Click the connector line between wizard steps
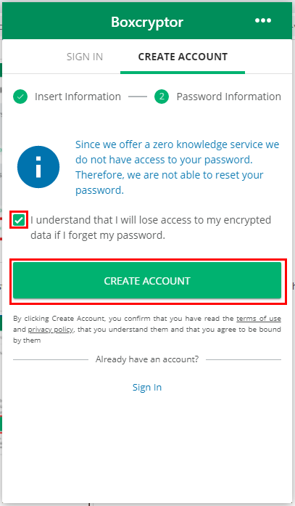Screen dimensions: 295x506 coord(138,97)
